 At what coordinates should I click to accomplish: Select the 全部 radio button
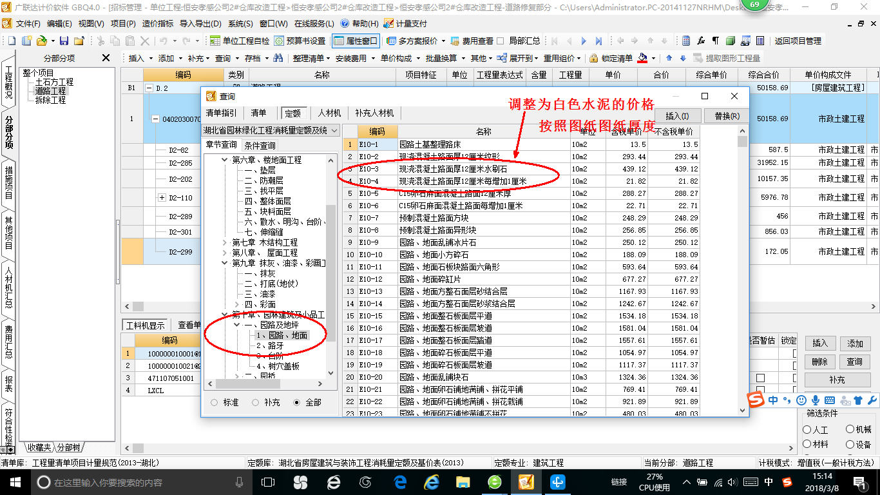click(296, 402)
